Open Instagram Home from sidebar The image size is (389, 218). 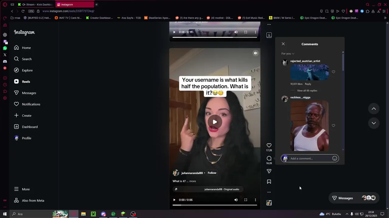click(22, 48)
